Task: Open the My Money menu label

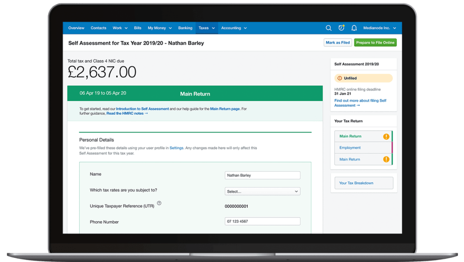Action: point(157,28)
